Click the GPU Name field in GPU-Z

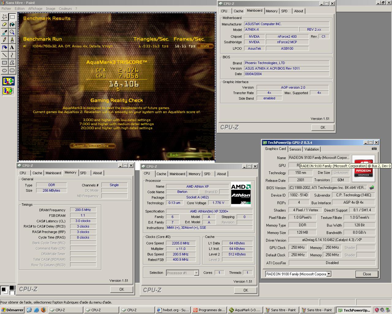319,158
